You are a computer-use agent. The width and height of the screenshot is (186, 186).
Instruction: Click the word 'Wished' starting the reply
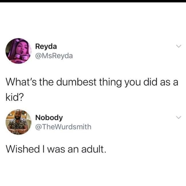tap(23, 149)
